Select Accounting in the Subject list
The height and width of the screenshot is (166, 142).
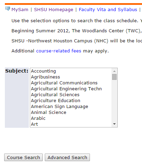coord(71,71)
